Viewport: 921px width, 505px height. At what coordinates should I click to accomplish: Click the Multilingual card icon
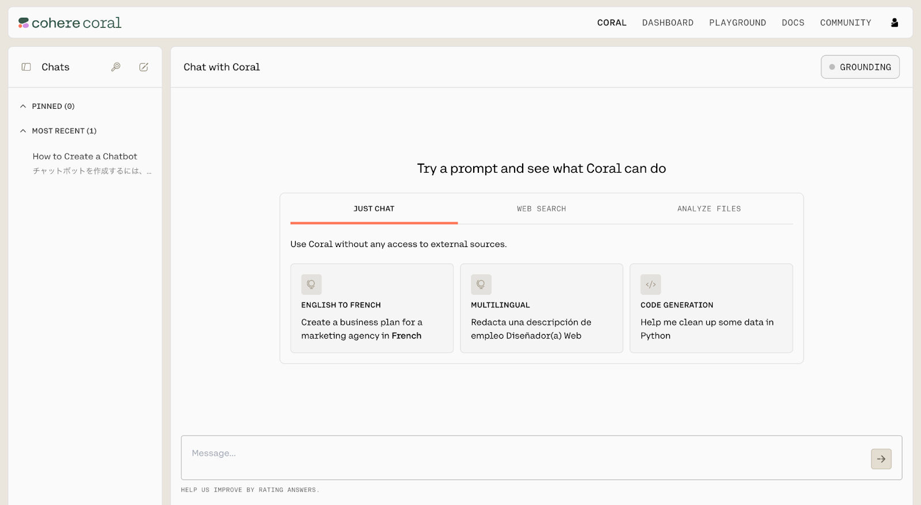coord(481,284)
